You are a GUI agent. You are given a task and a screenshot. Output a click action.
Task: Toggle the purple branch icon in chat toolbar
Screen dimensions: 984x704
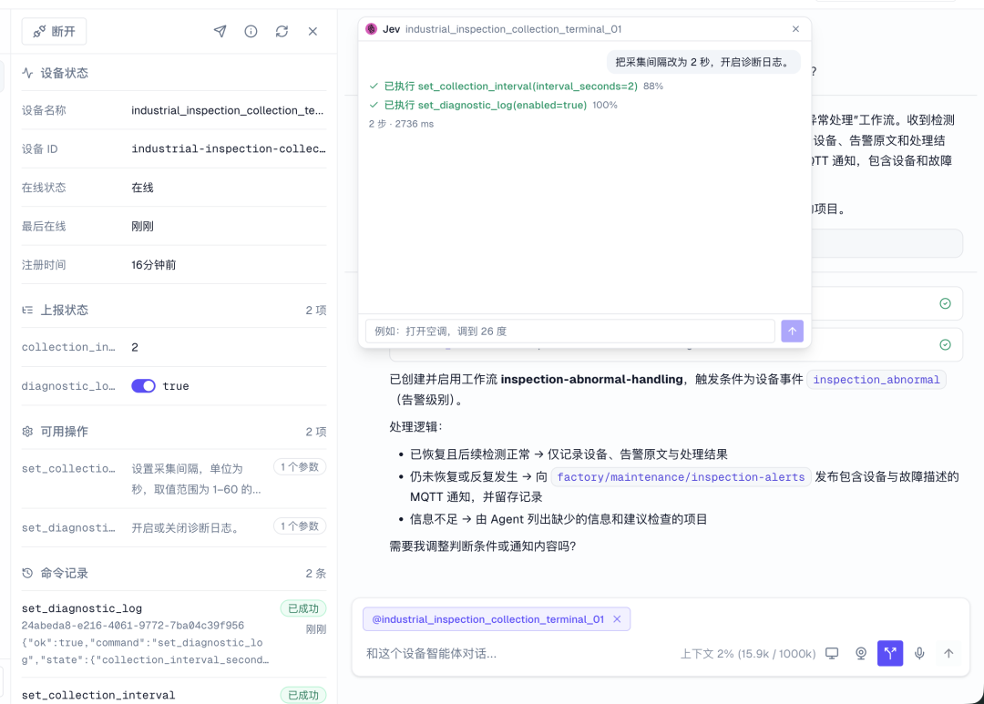point(890,653)
